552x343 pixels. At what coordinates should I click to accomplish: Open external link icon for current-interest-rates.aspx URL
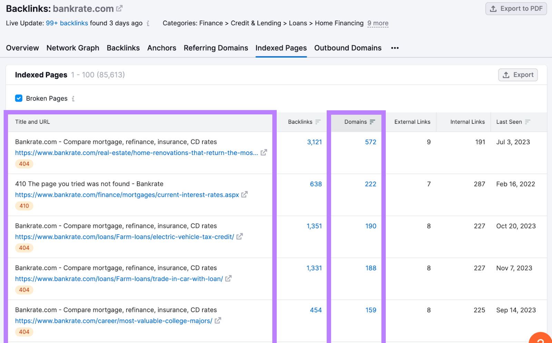click(x=245, y=194)
